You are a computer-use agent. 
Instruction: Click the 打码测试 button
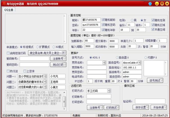(x=112, y=108)
